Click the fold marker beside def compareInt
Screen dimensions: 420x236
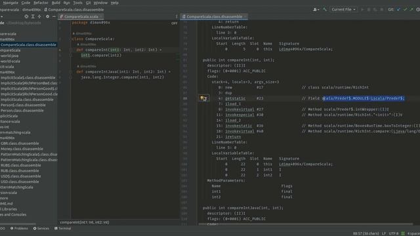pyautogui.click(x=71, y=50)
